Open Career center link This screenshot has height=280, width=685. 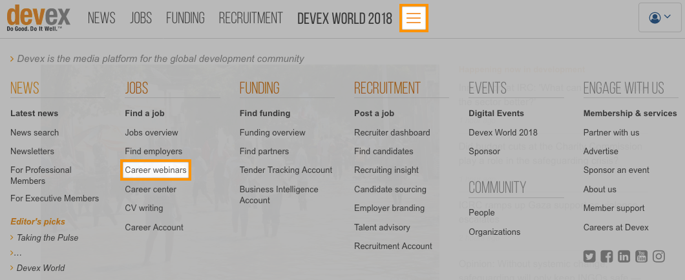pos(151,189)
